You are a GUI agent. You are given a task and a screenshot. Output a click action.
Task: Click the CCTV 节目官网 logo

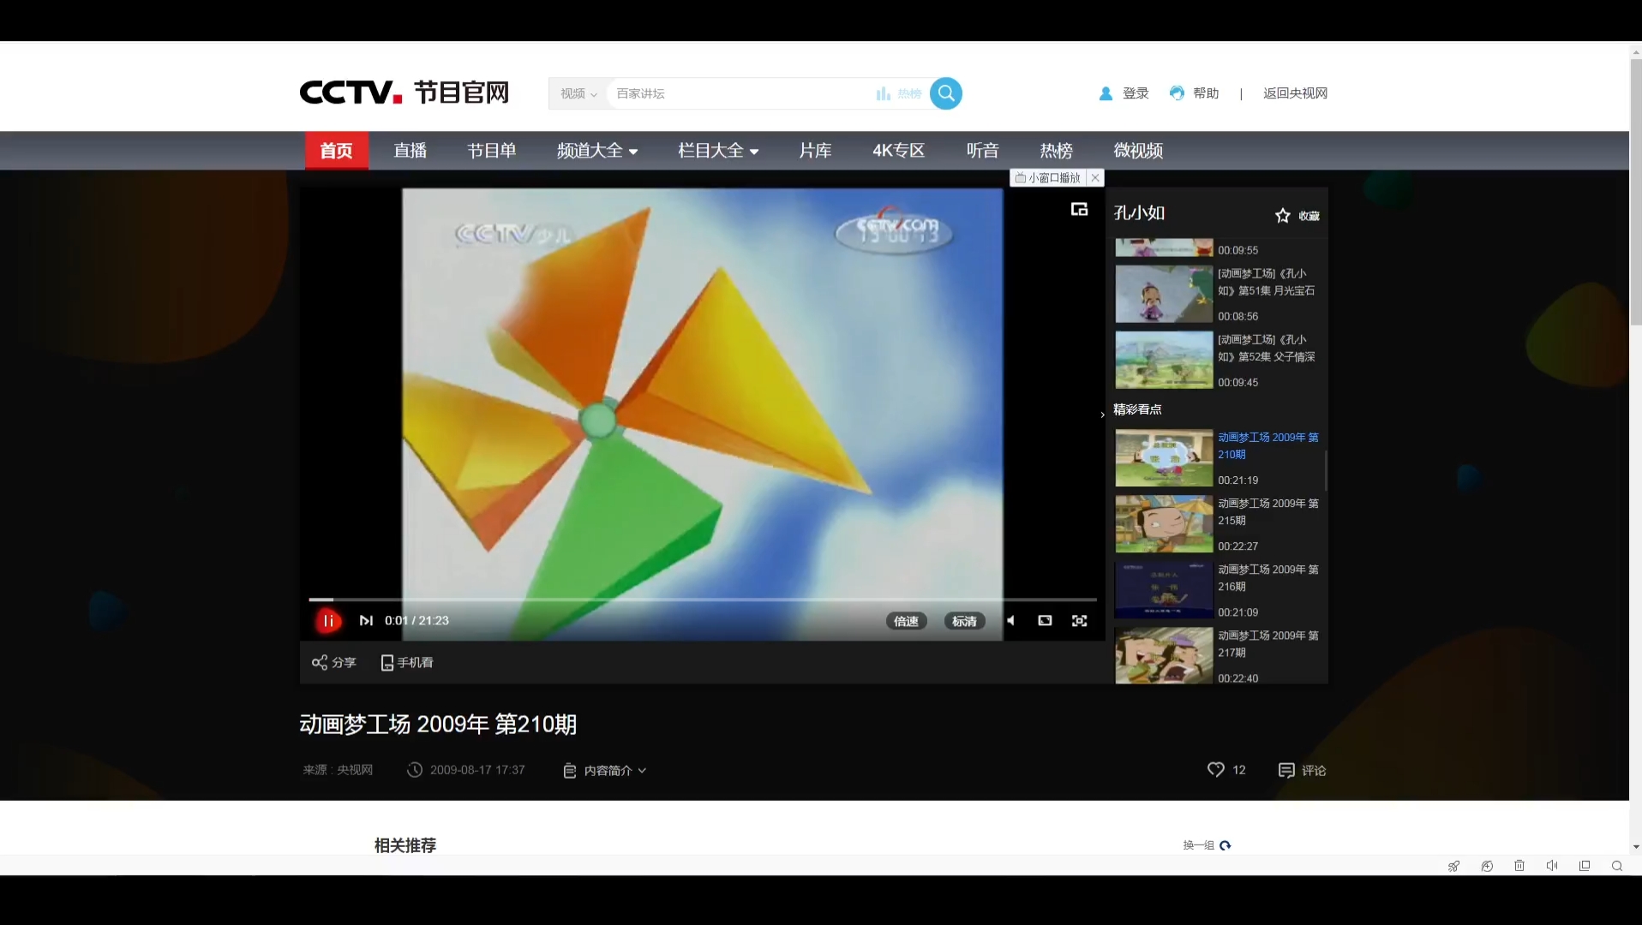(405, 92)
